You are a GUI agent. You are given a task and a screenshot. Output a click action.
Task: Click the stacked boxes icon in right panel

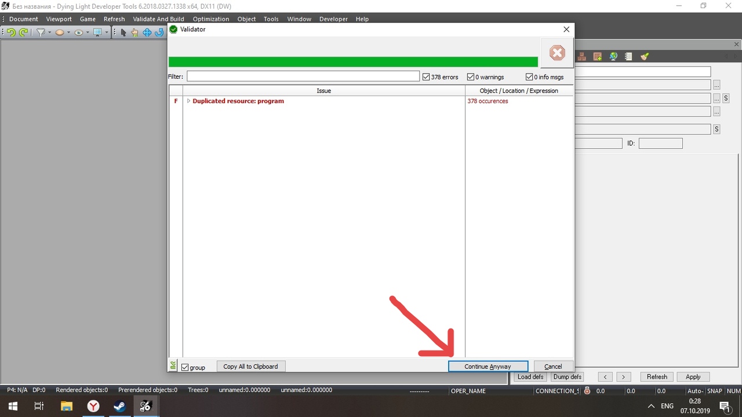click(581, 56)
